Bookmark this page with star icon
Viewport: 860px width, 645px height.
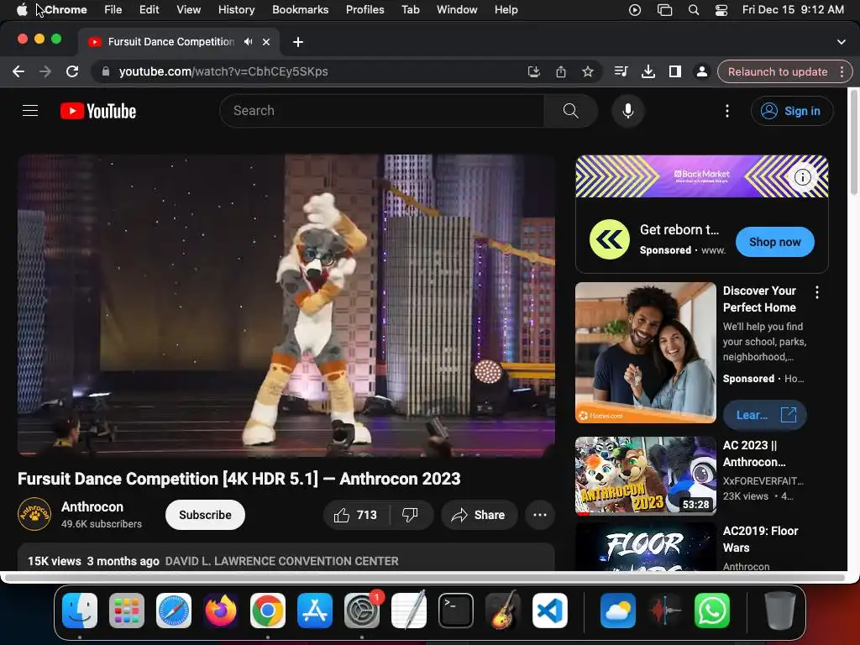(x=587, y=72)
